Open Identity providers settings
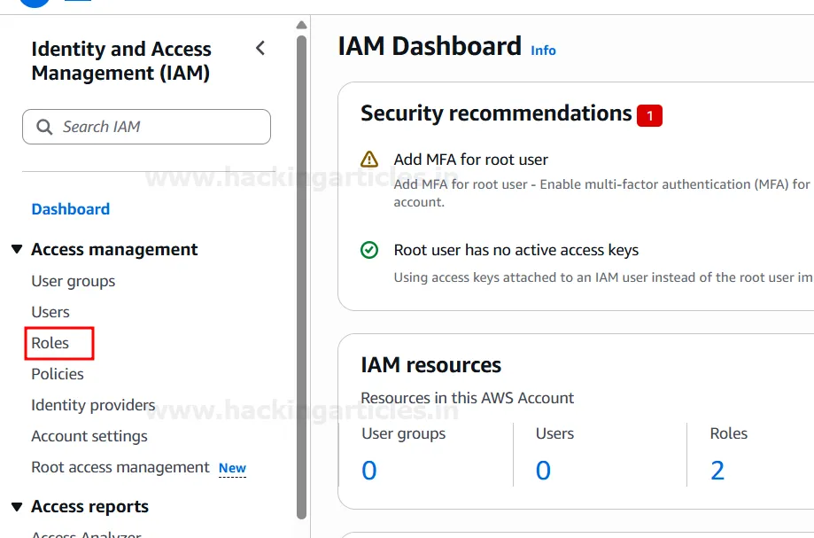814x538 pixels. coord(92,405)
